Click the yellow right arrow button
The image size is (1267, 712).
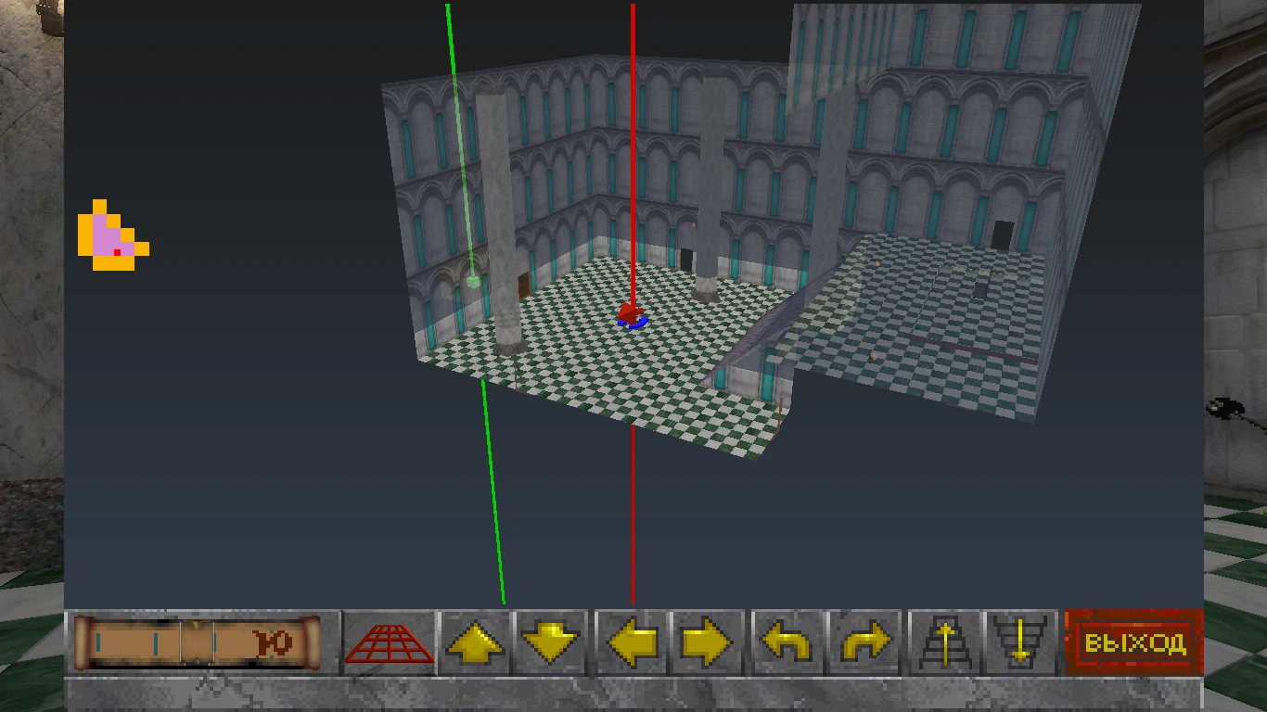[708, 642]
